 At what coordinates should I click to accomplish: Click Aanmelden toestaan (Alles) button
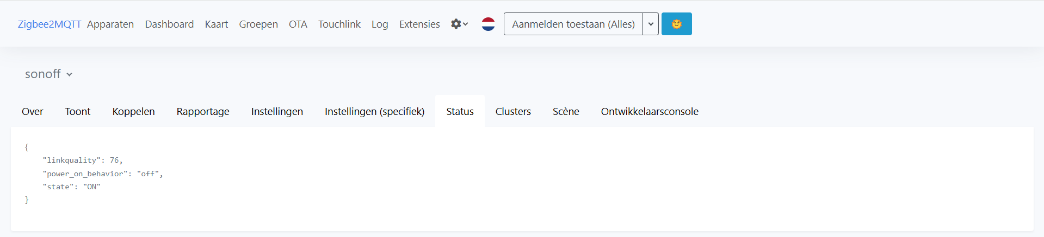[573, 24]
